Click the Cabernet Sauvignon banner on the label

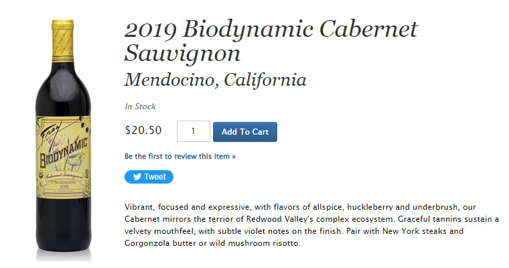[64, 176]
